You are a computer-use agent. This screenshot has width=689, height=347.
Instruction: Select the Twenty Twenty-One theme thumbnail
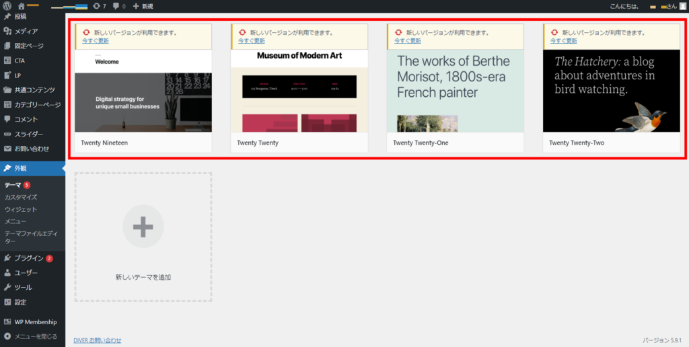click(x=455, y=91)
